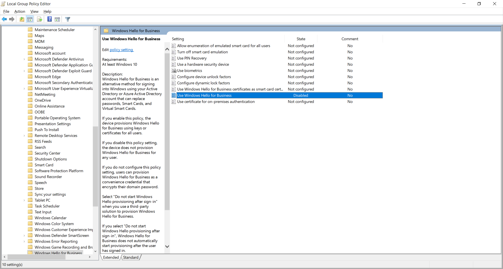Sort by the Comment column header

pyautogui.click(x=350, y=39)
